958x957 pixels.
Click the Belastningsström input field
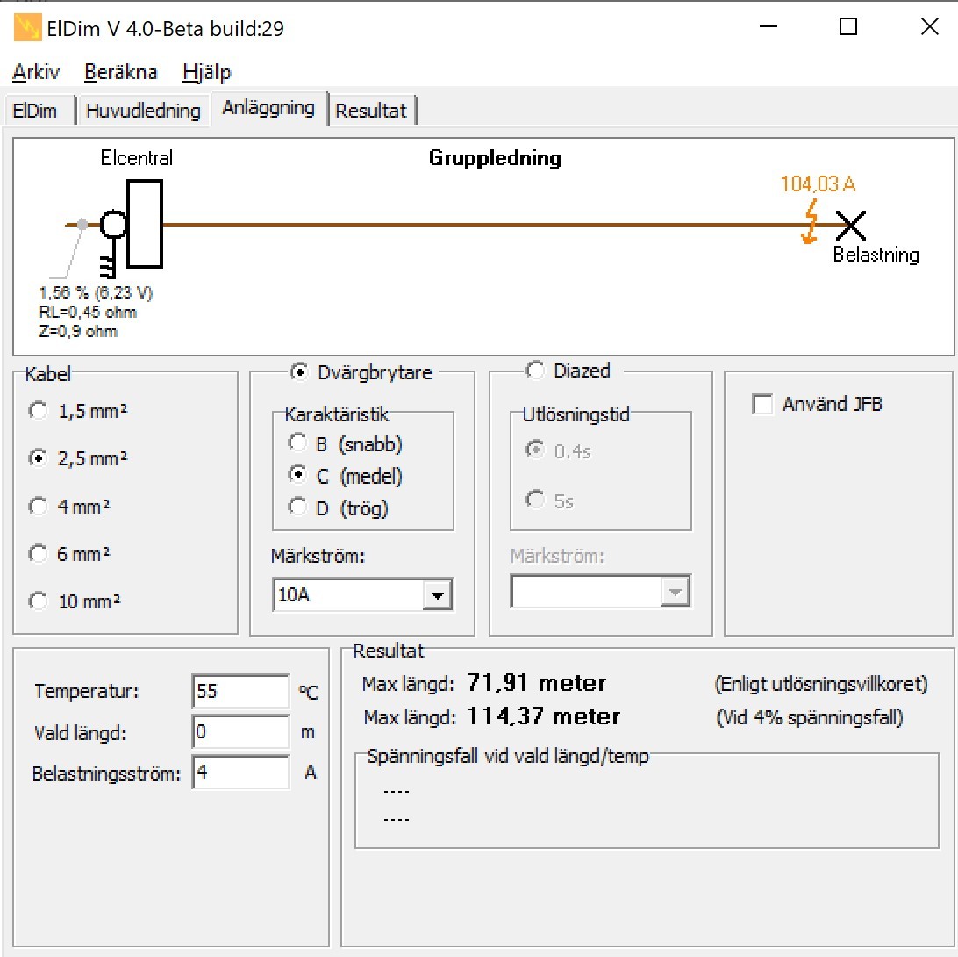239,773
